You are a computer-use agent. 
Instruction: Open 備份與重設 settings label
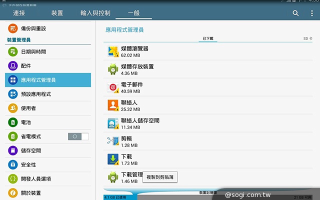[x=33, y=28]
